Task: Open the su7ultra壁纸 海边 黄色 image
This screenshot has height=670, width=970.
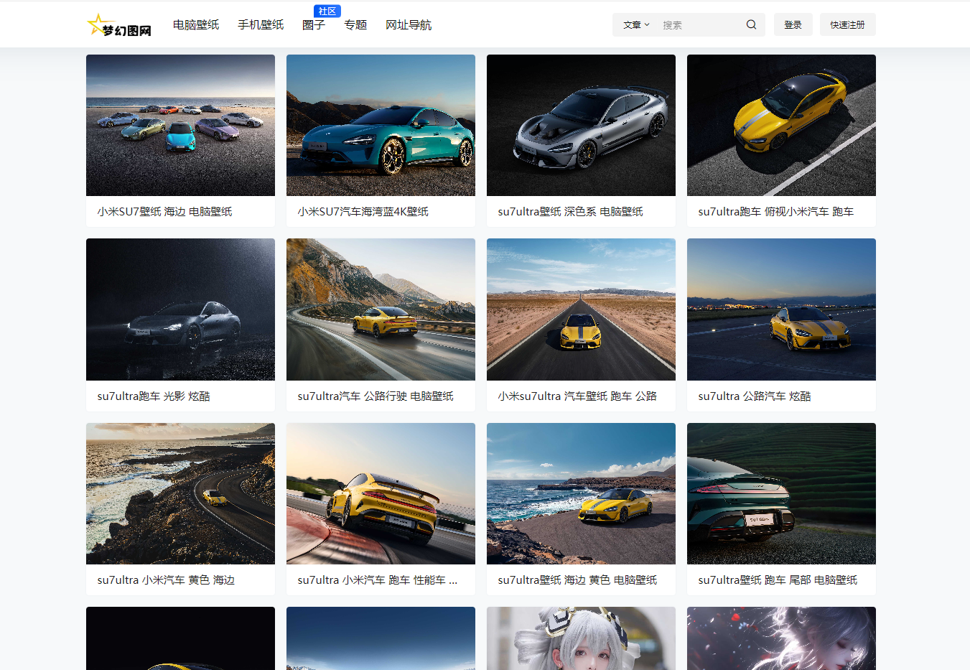Action: [x=581, y=493]
